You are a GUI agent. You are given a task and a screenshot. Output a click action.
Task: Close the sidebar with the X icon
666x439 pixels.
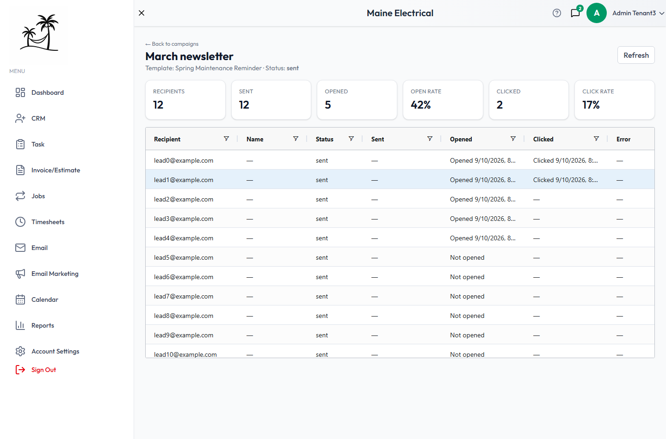142,13
